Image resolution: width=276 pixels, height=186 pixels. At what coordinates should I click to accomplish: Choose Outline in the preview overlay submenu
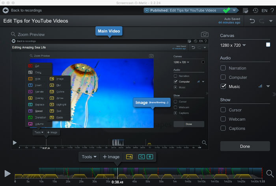pos(60,91)
